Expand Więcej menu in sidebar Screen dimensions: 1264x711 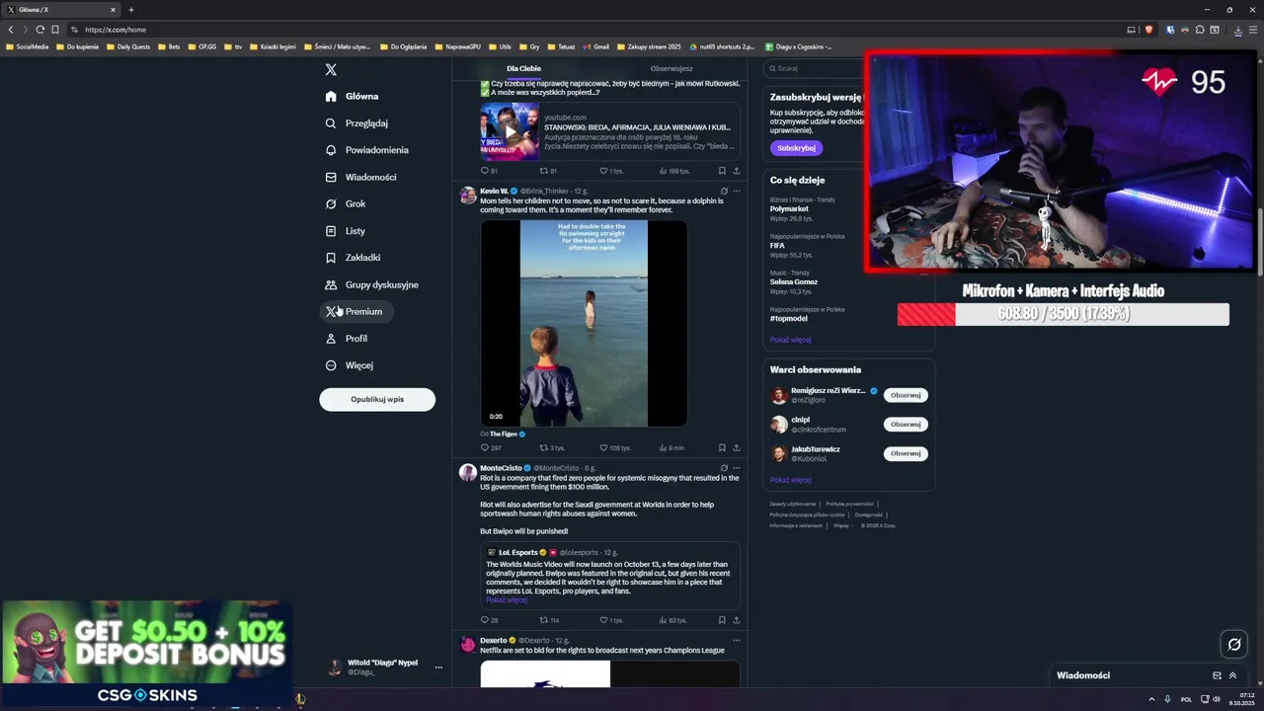click(350, 365)
